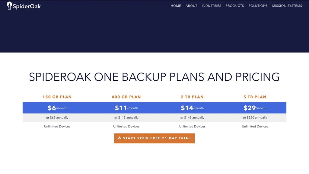
Task: Select the 150 GB PLAN heading
Action: 57,97
